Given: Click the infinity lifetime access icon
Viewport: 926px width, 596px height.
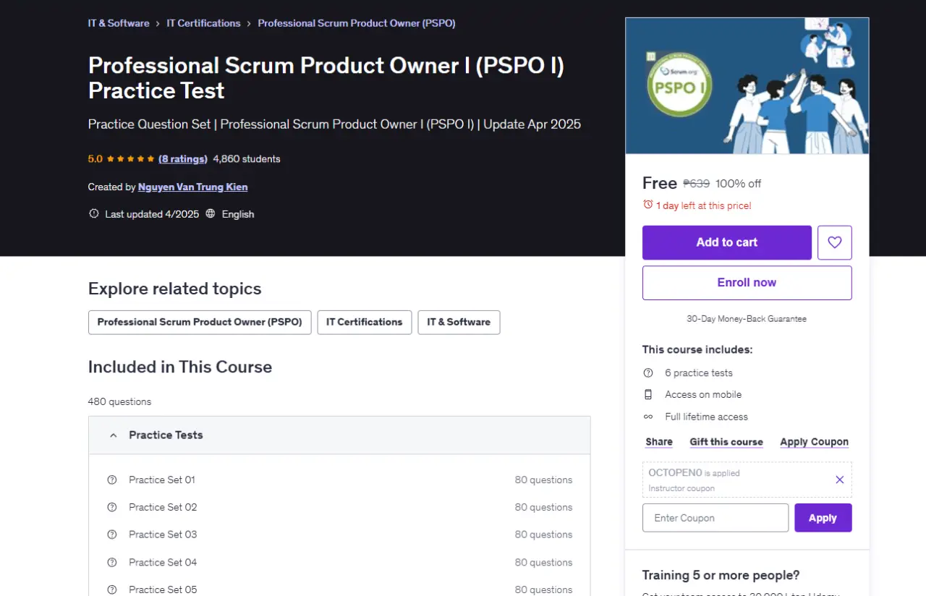Looking at the screenshot, I should tap(648, 417).
